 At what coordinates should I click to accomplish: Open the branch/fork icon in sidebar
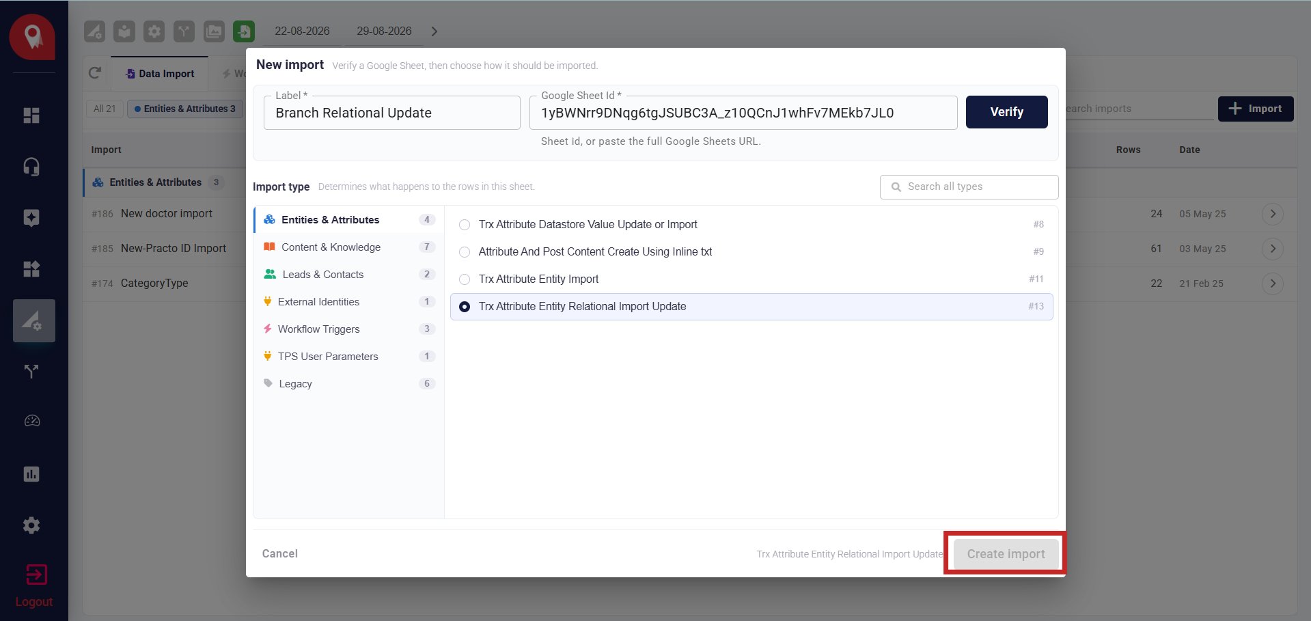tap(31, 372)
